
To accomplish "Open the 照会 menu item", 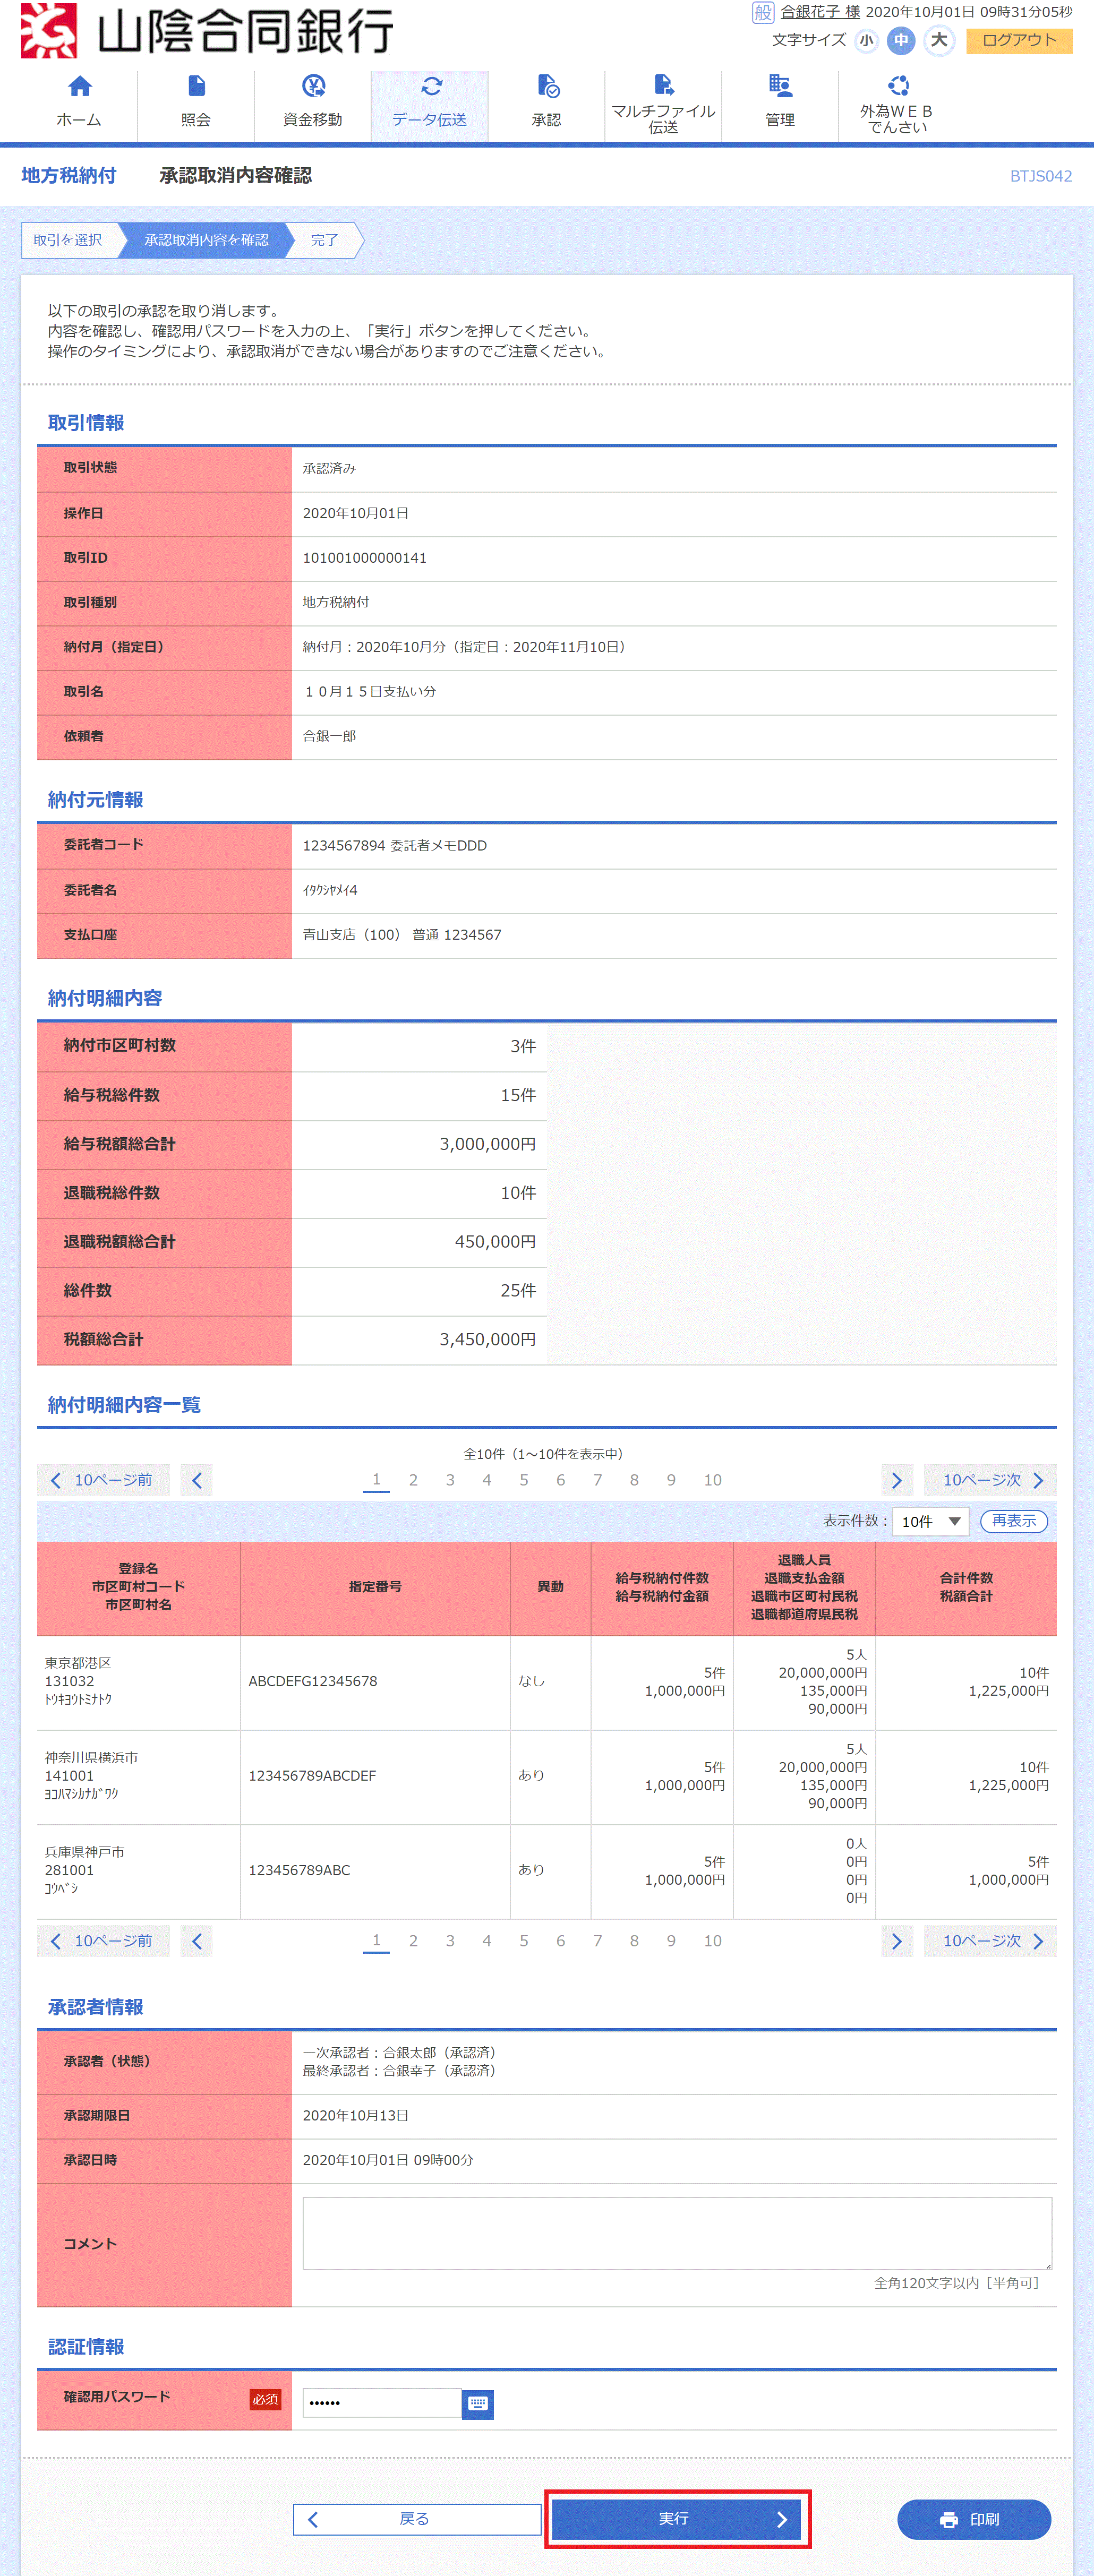I will tap(196, 103).
